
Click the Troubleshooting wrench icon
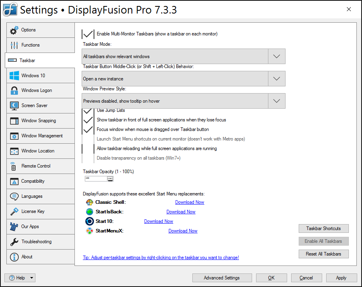(14, 242)
